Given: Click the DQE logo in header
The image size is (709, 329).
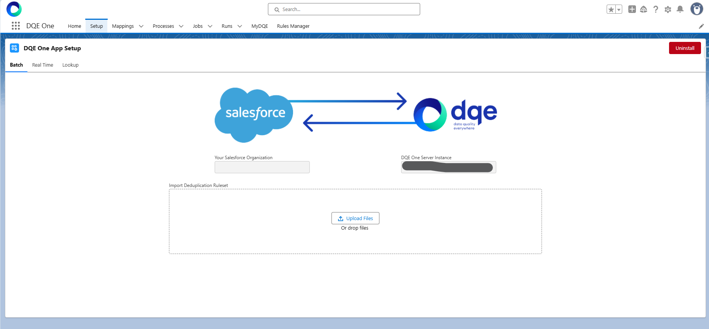Looking at the screenshot, I should click(x=14, y=9).
